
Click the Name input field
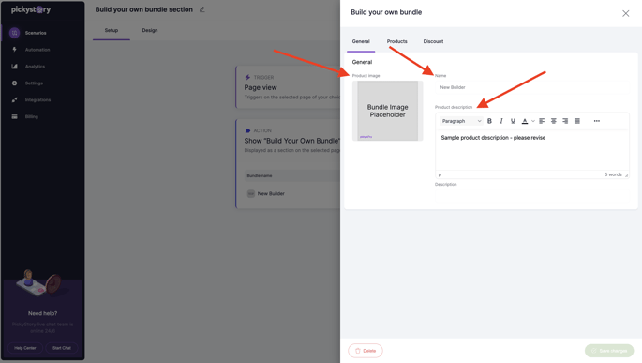tap(531, 87)
